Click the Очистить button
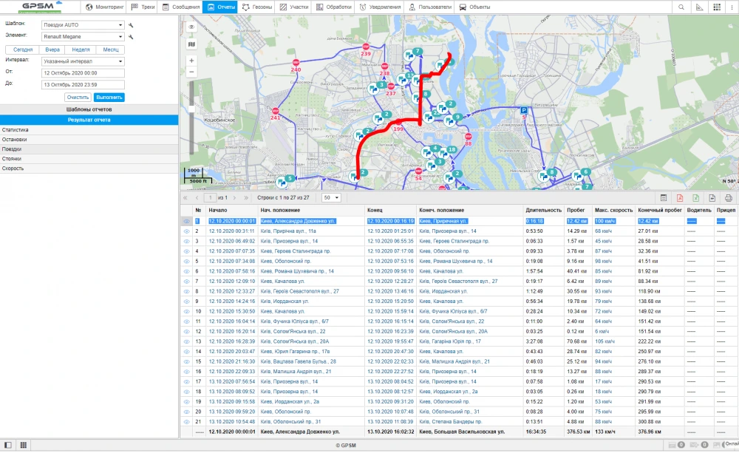Screen dimensions: 739x453 pyautogui.click(x=78, y=98)
